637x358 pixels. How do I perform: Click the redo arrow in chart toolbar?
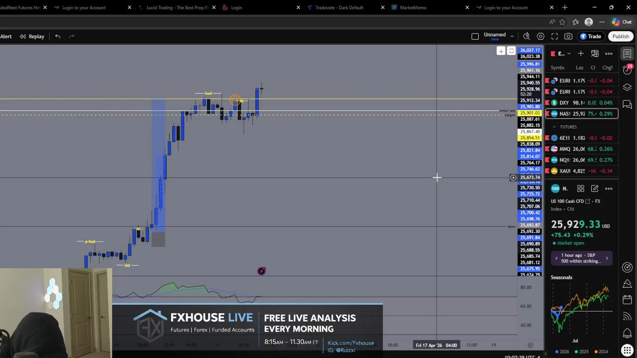click(72, 36)
